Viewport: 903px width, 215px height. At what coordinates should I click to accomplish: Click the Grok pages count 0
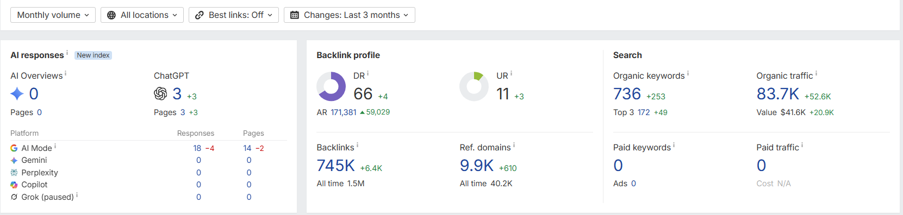coord(249,197)
